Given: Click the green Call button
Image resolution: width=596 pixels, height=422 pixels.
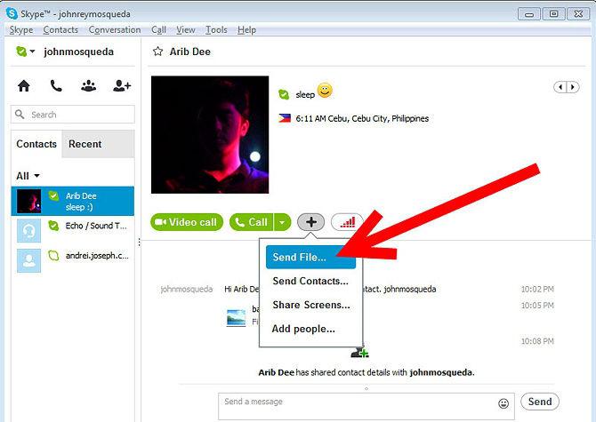Looking at the screenshot, I should pyautogui.click(x=252, y=222).
